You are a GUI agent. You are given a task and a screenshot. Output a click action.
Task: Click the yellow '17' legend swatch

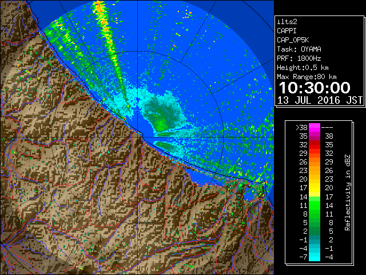pyautogui.click(x=315, y=188)
